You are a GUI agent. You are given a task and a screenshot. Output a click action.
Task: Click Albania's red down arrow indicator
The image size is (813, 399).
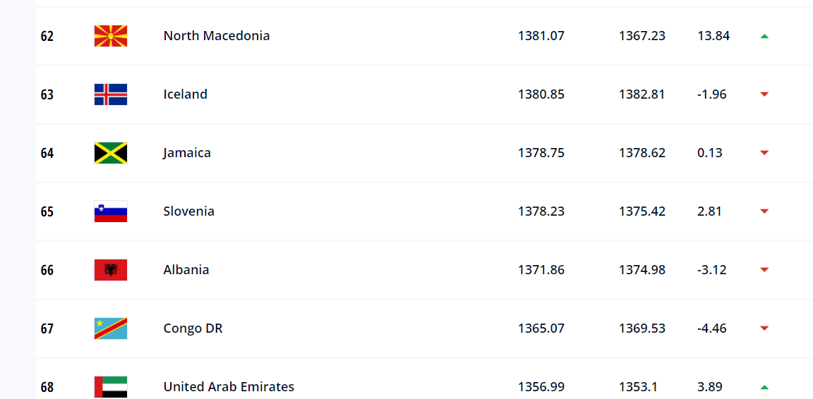click(764, 270)
